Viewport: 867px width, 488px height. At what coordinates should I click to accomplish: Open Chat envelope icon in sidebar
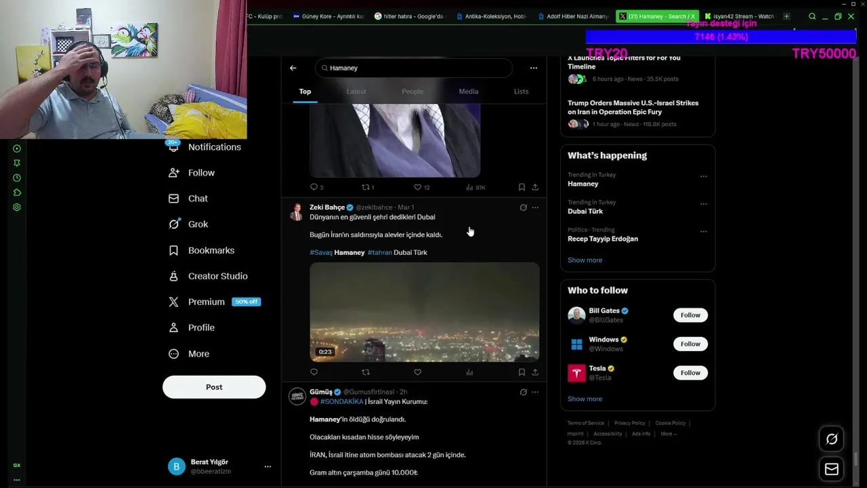pos(173,199)
